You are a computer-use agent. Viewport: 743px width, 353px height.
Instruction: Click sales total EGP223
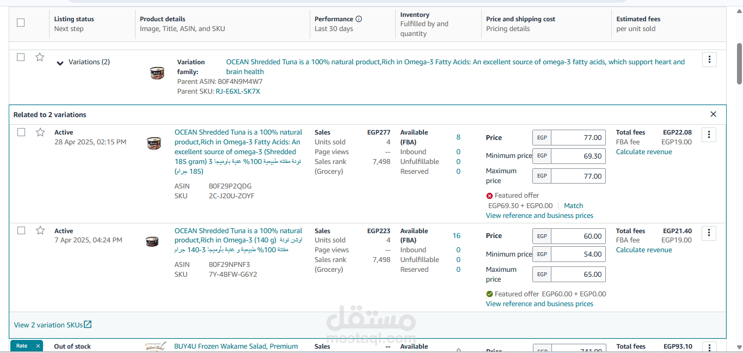pos(379,231)
